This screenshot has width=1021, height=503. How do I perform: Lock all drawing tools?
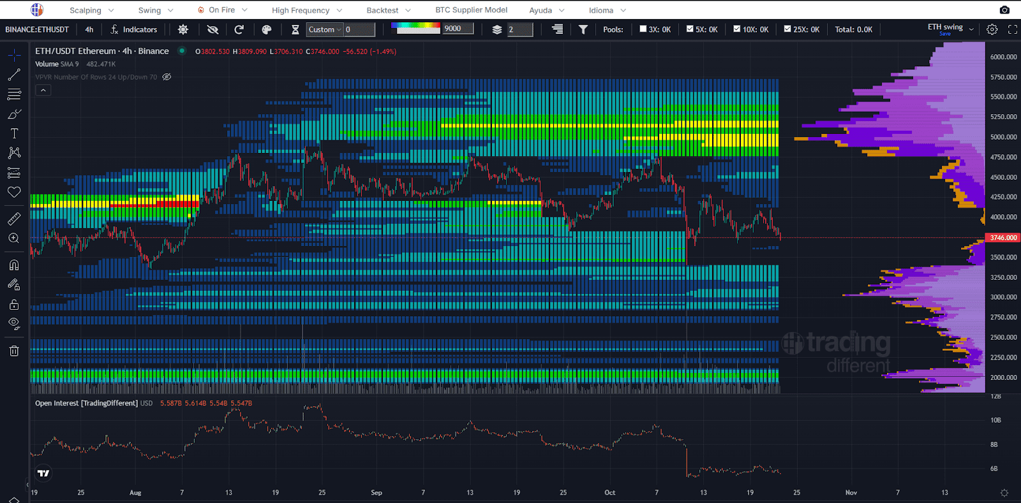14,304
